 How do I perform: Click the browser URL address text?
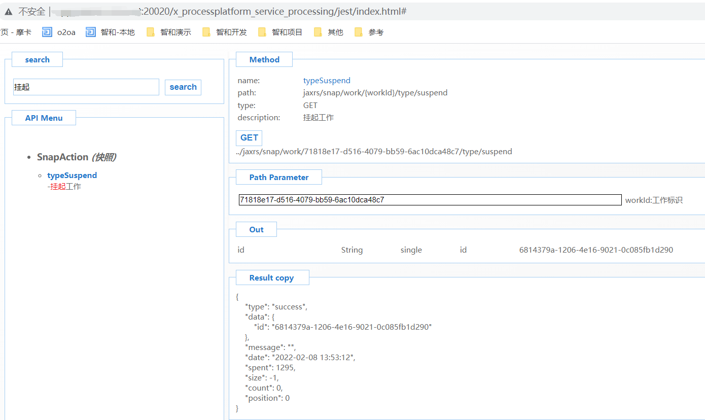coord(274,11)
